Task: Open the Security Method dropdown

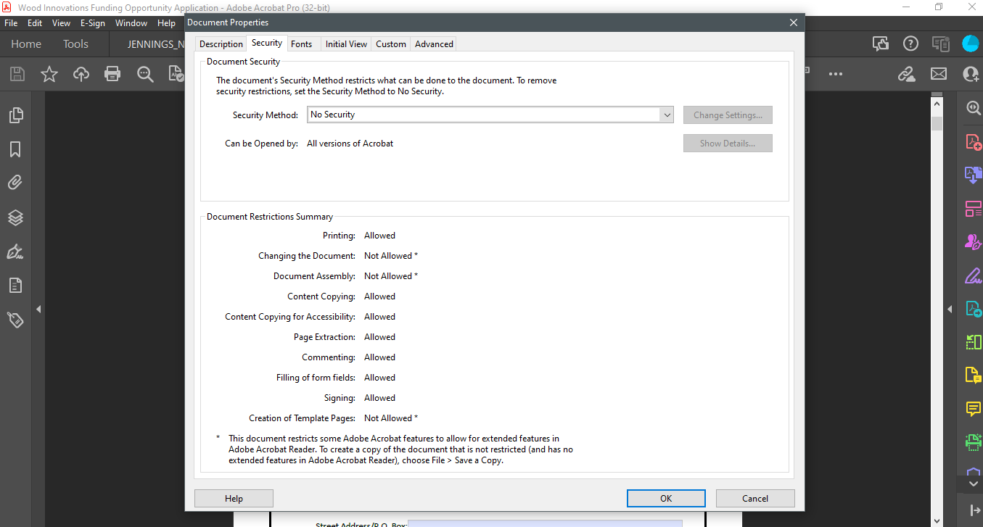Action: 667,115
